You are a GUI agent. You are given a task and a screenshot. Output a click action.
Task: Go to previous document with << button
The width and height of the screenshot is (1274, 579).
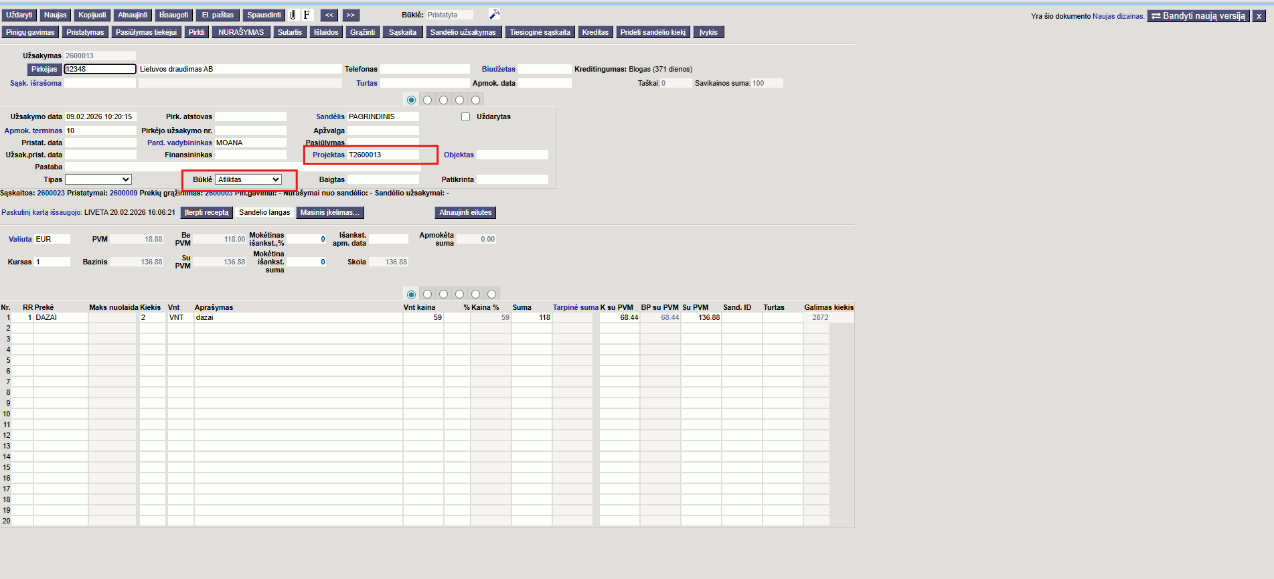click(x=329, y=15)
